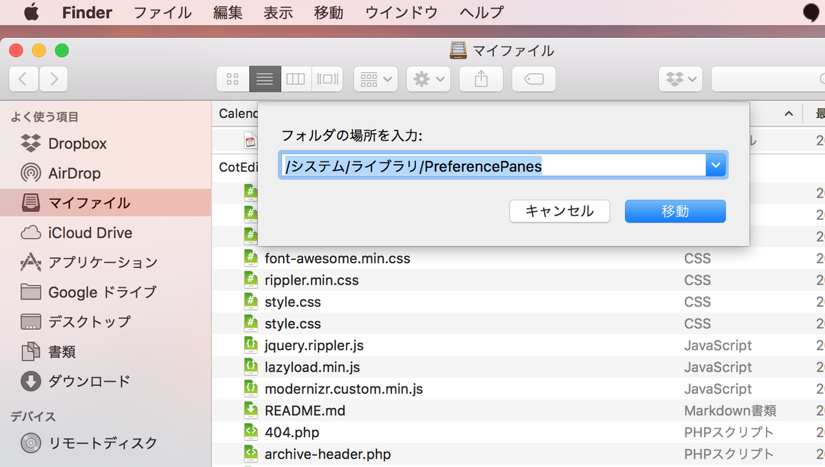This screenshot has width=825, height=467.
Task: Click the rippler.min.css file icon
Action: 251,280
